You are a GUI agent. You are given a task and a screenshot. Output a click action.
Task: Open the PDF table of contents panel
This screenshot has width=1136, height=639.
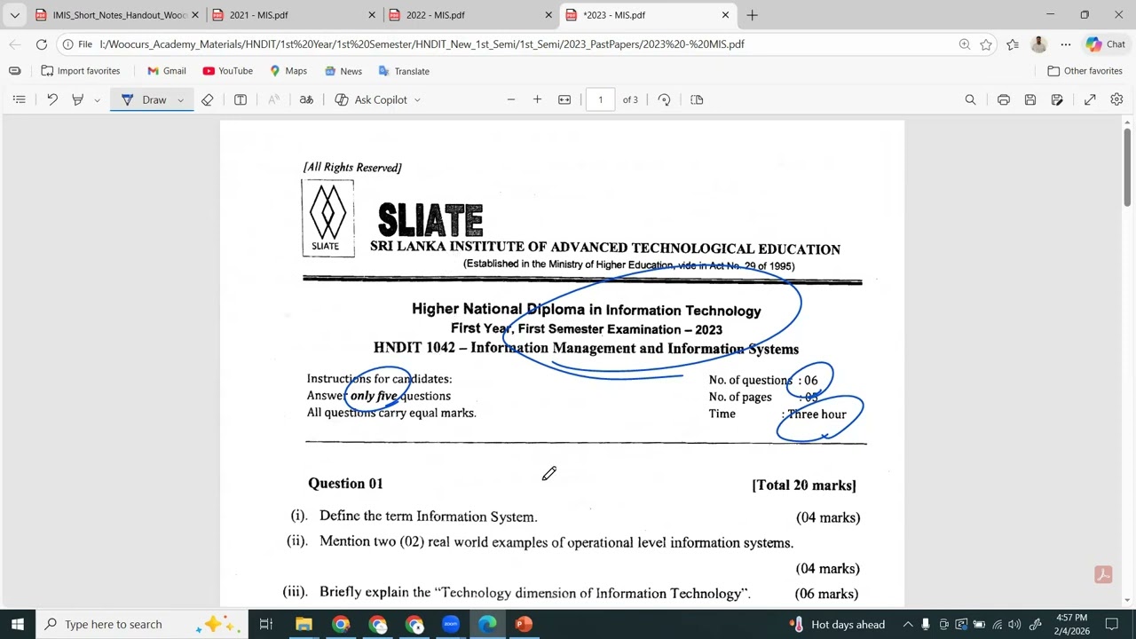pyautogui.click(x=19, y=99)
